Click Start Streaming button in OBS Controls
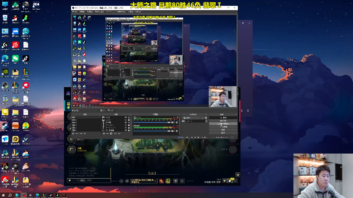This screenshot has width=353, height=198. point(223,117)
